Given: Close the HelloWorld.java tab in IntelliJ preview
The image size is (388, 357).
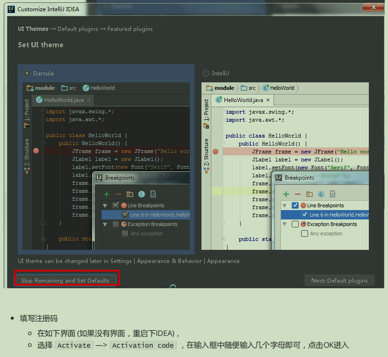Looking at the screenshot, I should 268,100.
